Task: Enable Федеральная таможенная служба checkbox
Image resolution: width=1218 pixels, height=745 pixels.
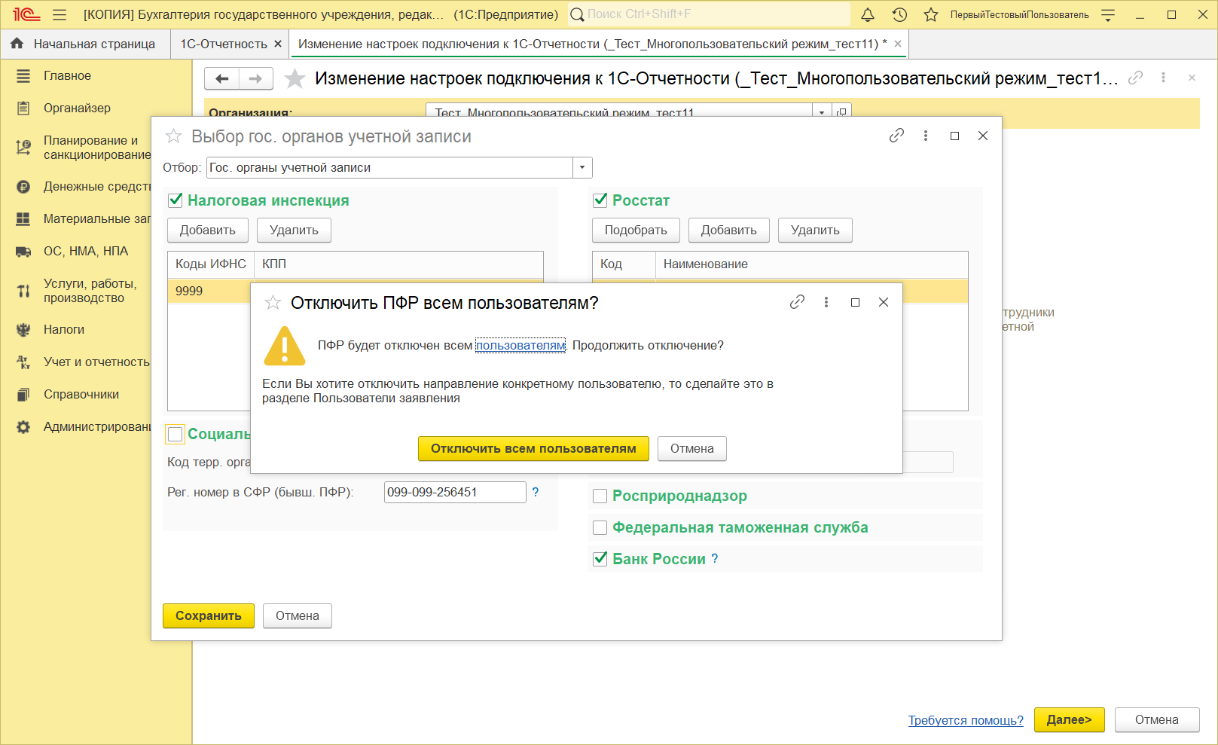Action: point(600,527)
